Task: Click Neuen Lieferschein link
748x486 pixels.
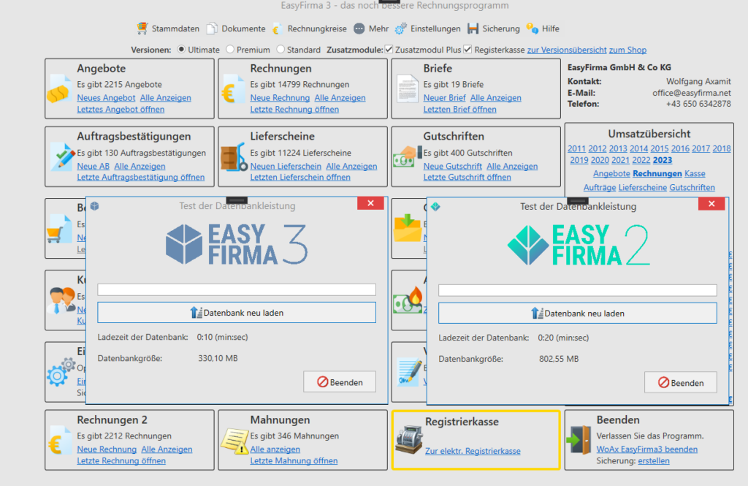Action: click(x=286, y=166)
